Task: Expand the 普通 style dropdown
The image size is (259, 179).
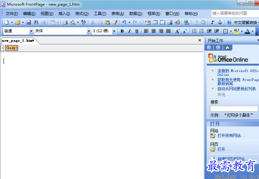Action: tap(31, 31)
